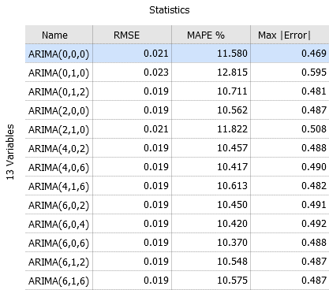This screenshot has height=290, width=329.
Task: Sort by the RMSE column header
Action: (133, 35)
